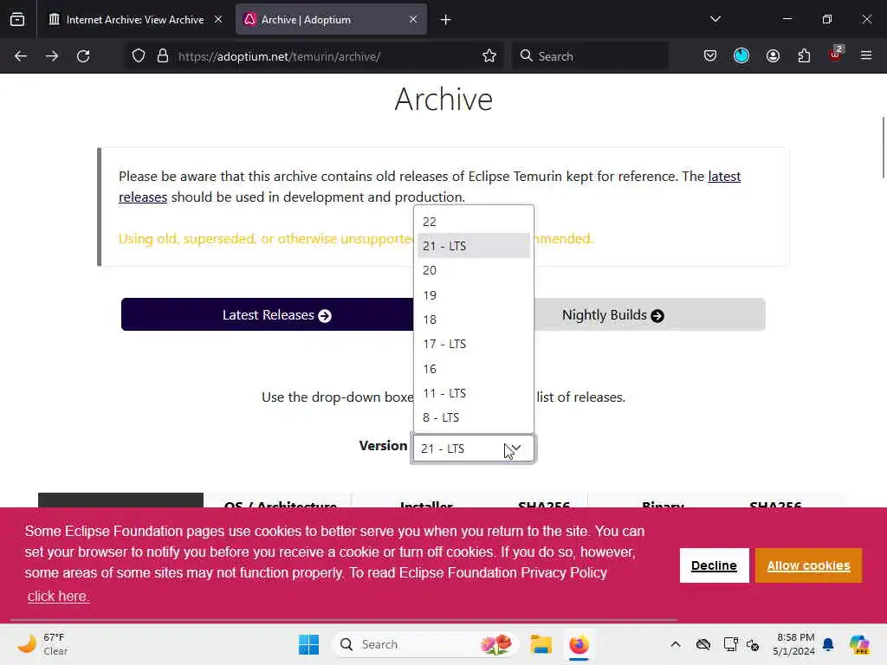Screen dimensions: 887x665
Task: Choose version 22 from the list
Action: tap(474, 222)
